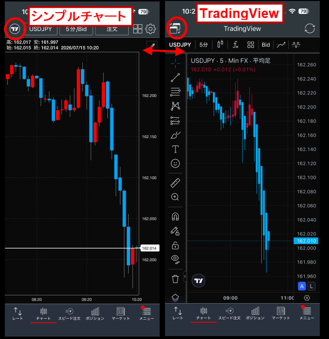
Task: Open split-chart grid layout icon in simple chart
Action: pos(137,29)
